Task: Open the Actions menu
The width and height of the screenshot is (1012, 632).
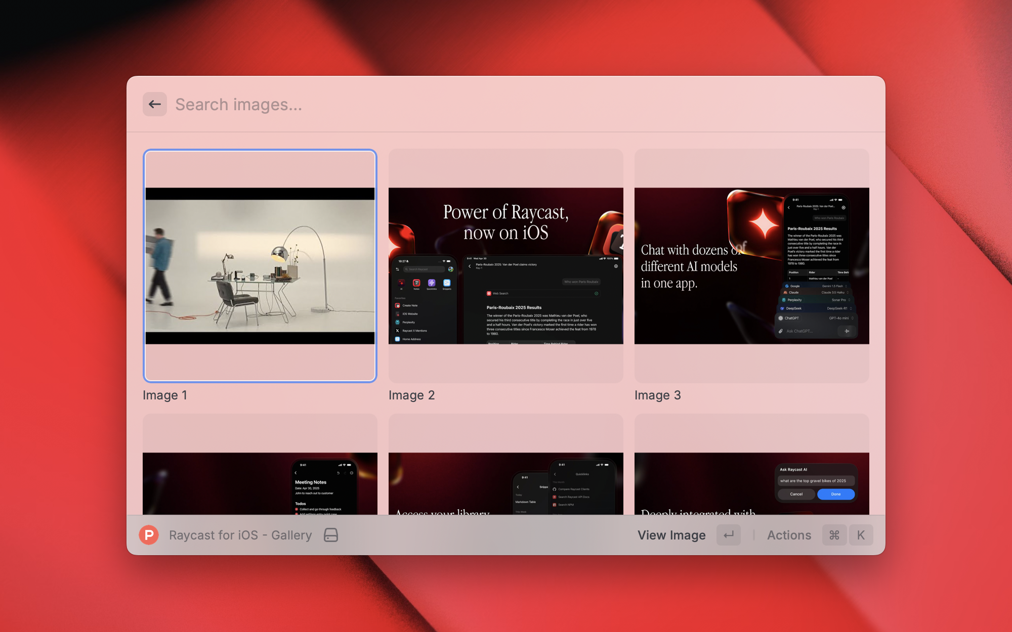Action: coord(789,535)
